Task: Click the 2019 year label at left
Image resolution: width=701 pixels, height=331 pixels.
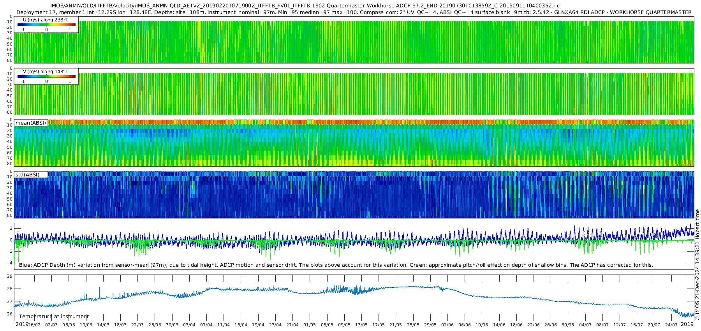Action: (21, 324)
